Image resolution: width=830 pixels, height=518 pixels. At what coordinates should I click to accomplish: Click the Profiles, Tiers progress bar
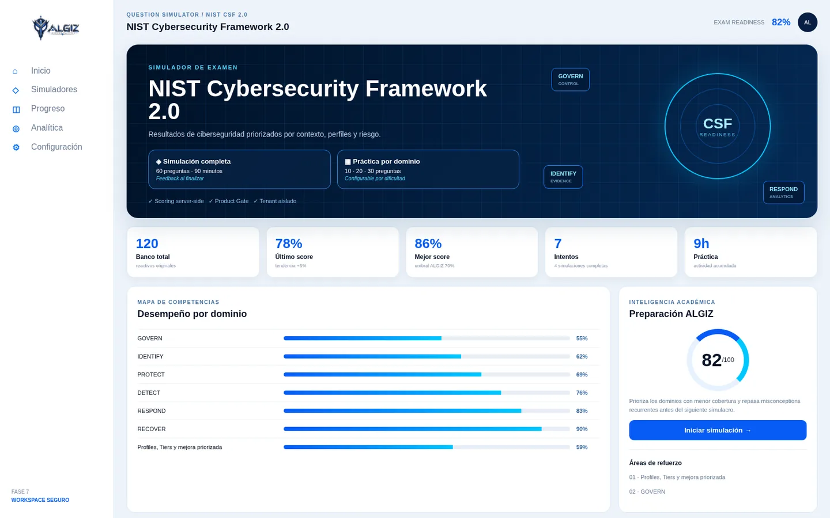427,447
